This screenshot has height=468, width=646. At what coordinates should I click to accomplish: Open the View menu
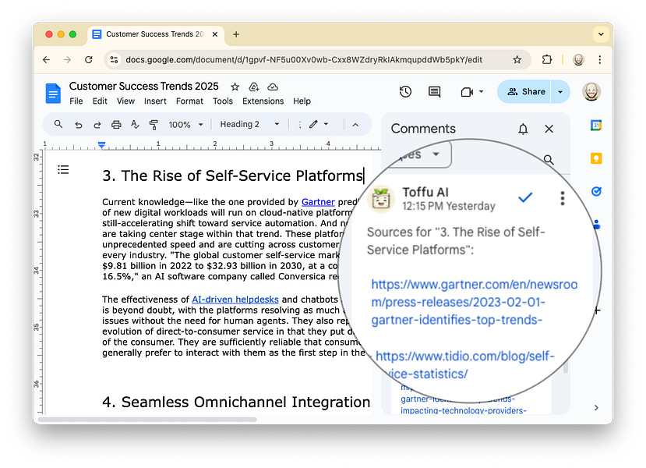pos(125,101)
